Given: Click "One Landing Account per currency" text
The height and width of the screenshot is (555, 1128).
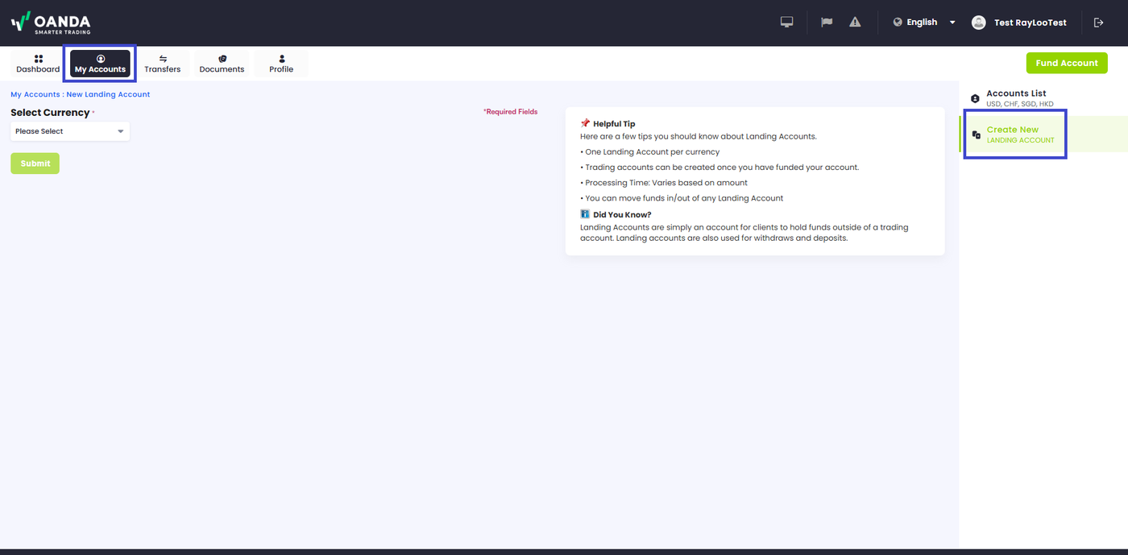Looking at the screenshot, I should tap(653, 151).
